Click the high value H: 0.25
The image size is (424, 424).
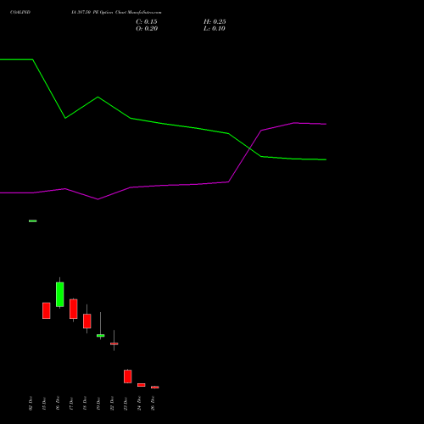(x=215, y=22)
